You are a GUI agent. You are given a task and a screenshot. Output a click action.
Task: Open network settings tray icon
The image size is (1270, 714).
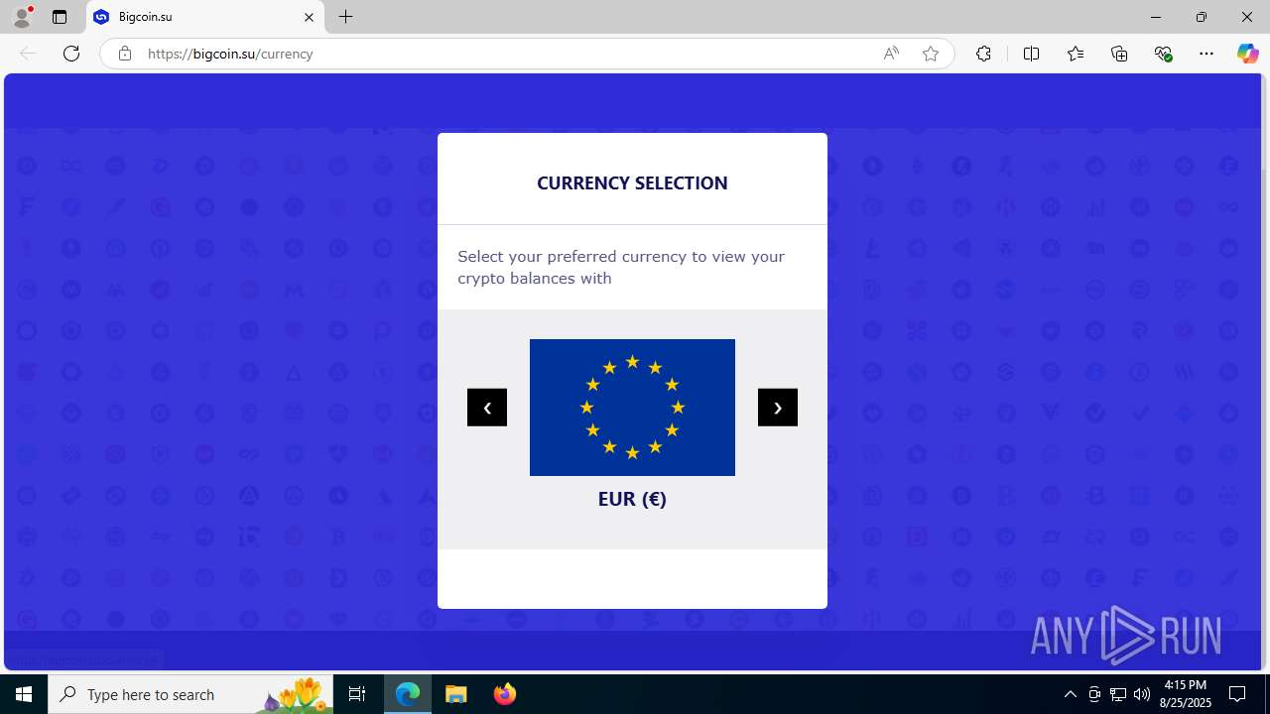pos(1118,694)
